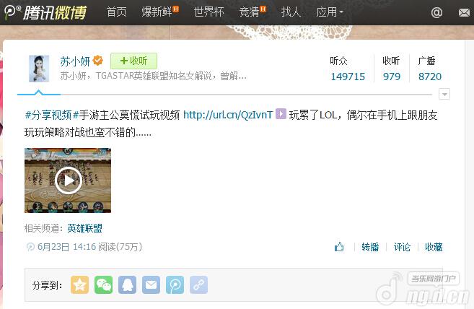Like the post with thumbs-up icon

339,247
